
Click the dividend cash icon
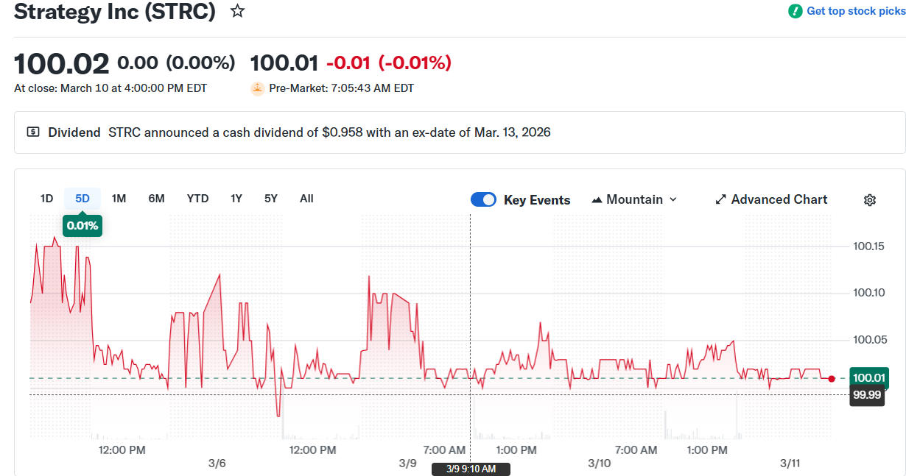[33, 132]
